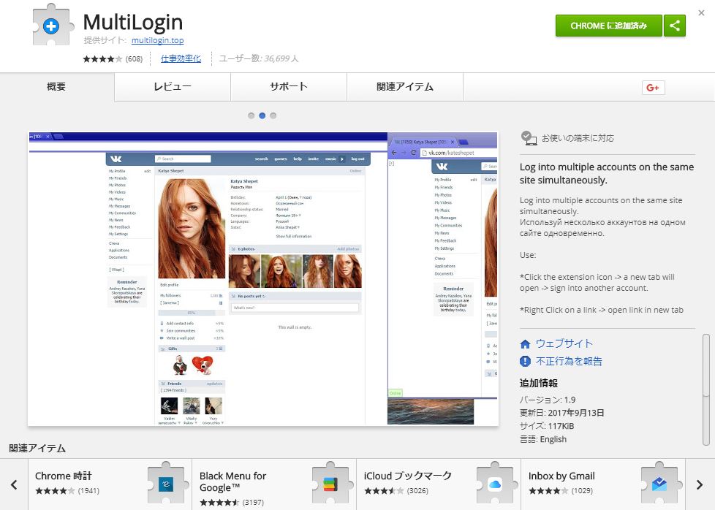This screenshot has height=510, width=715.
Task: Click the exclamation icon beside 不正行為を報告
Action: 526,362
